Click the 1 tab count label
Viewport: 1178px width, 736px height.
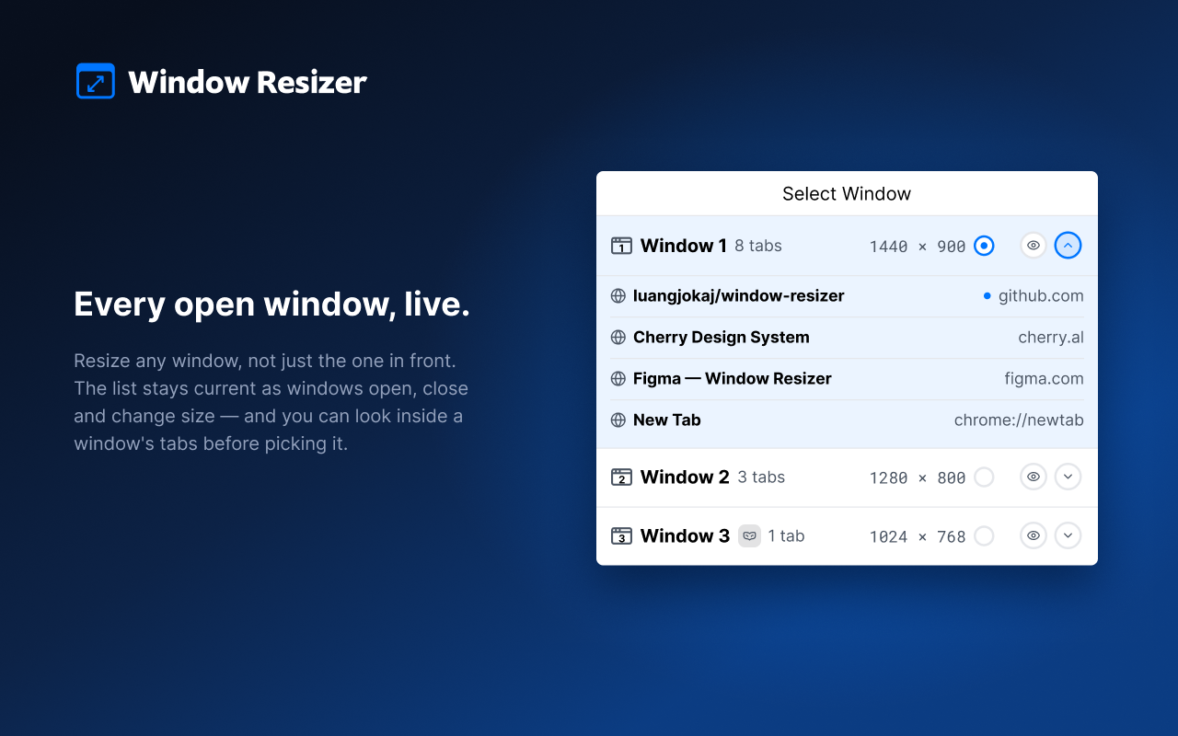(787, 535)
